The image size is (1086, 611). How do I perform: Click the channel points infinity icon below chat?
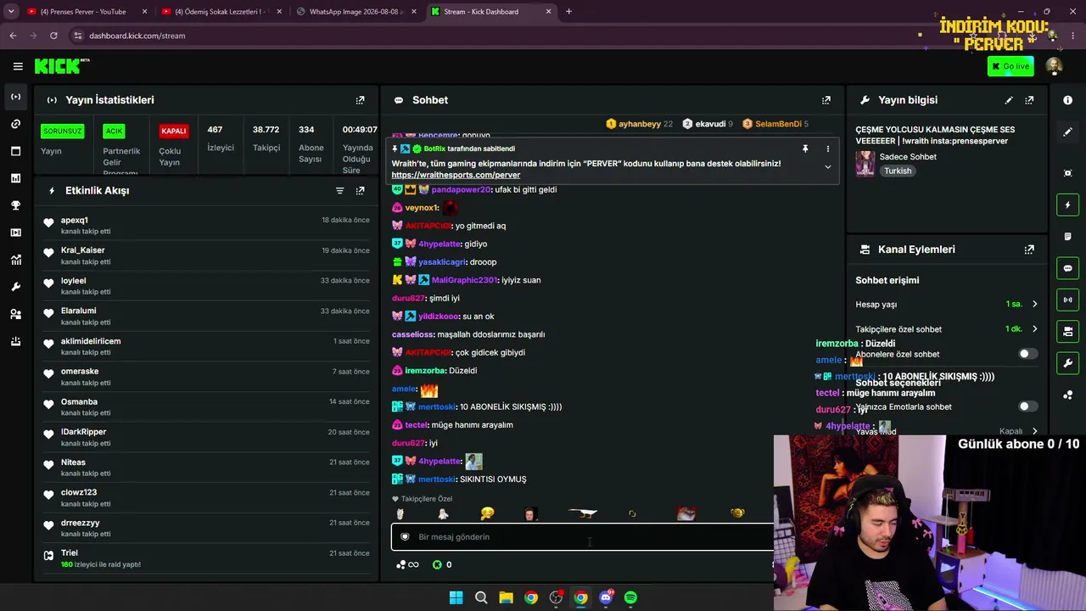click(x=407, y=564)
